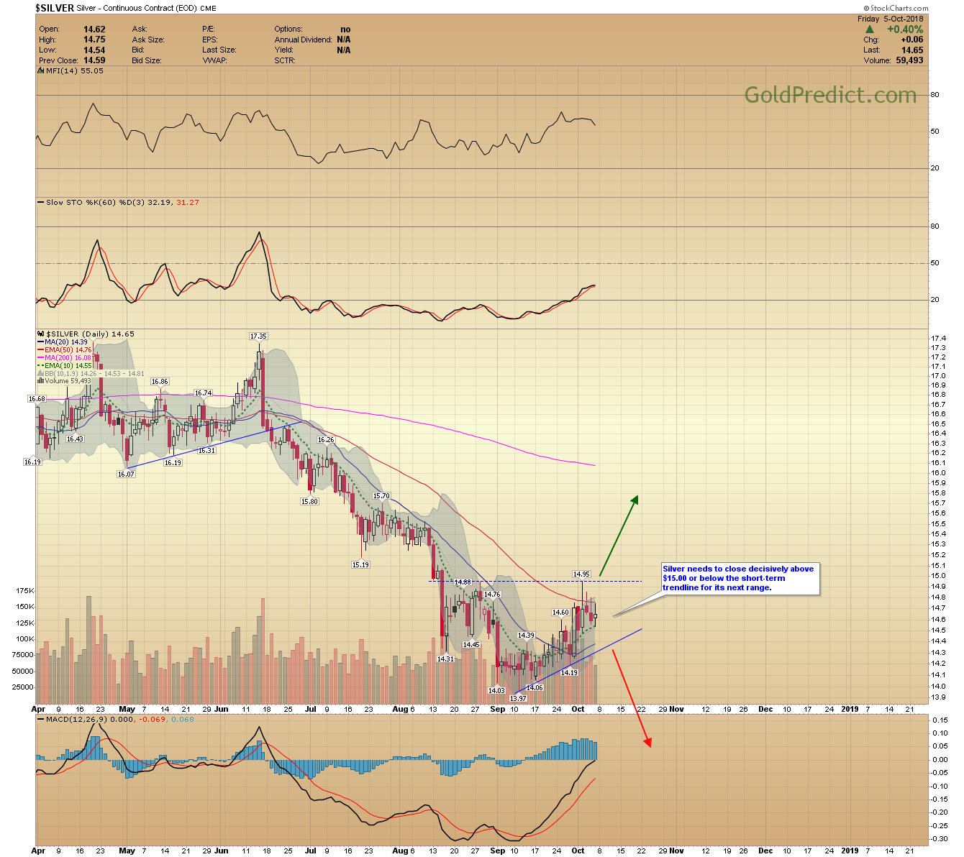Open the GoldPredict.com watermark link

830,95
